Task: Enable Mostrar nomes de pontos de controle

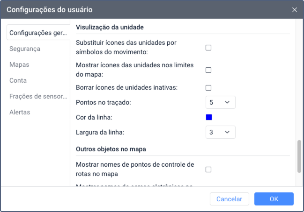Action: coord(208,170)
